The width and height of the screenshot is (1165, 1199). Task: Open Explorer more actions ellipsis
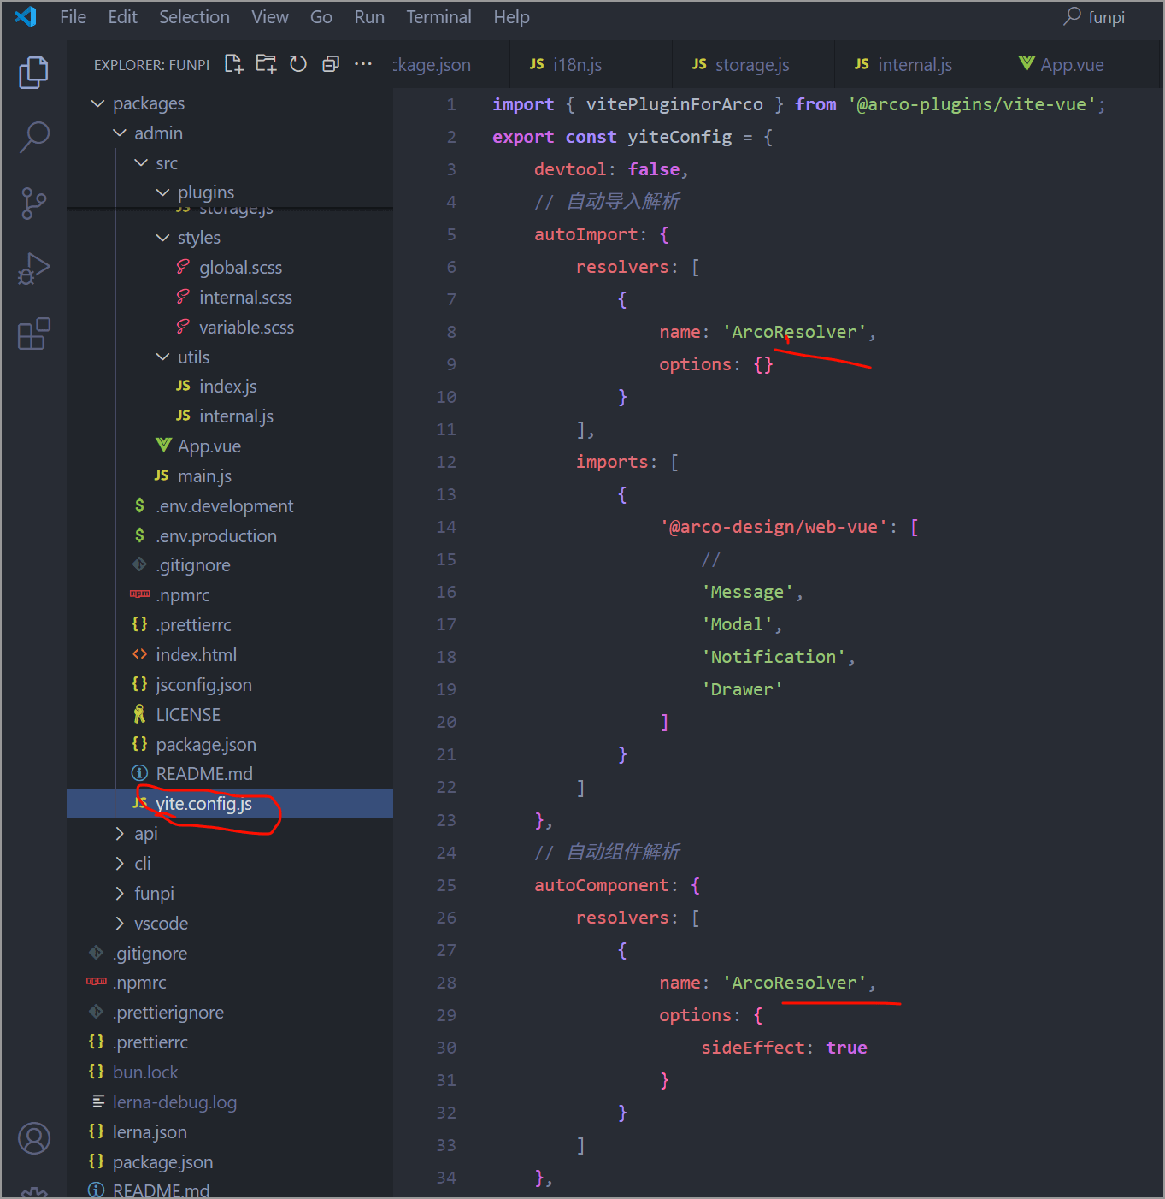[363, 64]
